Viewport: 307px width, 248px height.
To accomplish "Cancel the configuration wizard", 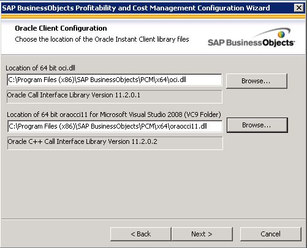I will [271, 234].
